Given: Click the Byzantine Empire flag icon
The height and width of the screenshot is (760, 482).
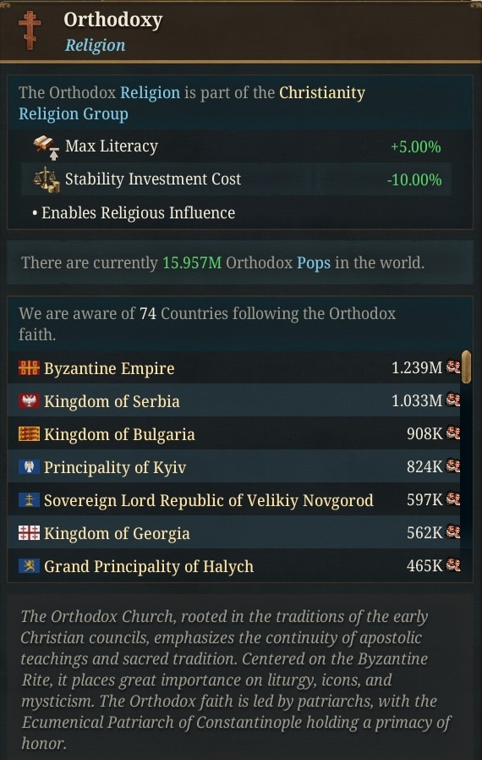Looking at the screenshot, I should (29, 368).
